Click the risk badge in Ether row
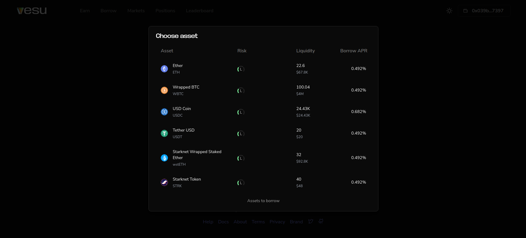This screenshot has height=238, width=526. pyautogui.click(x=241, y=69)
